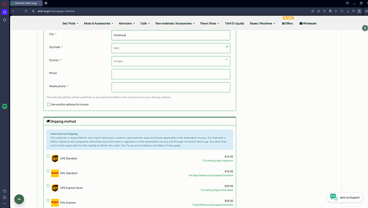Open atmi-zo Support chat
The width and height of the screenshot is (368, 208).
coord(345,197)
